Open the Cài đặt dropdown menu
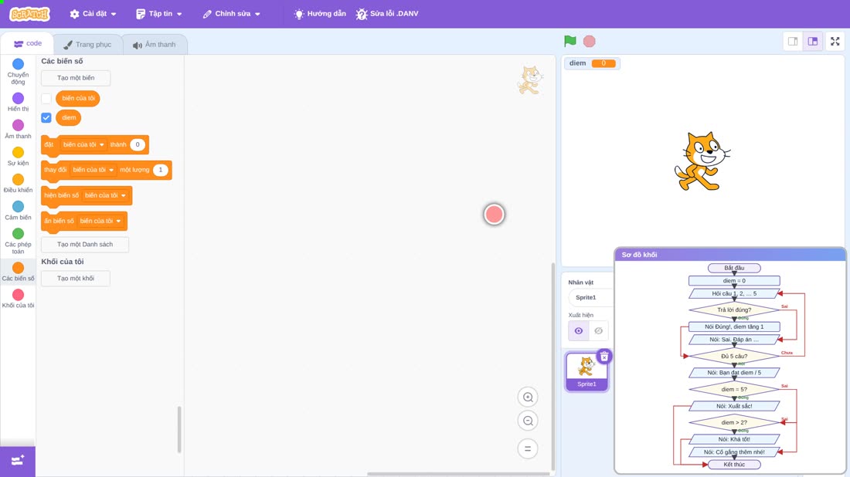 pyautogui.click(x=93, y=14)
